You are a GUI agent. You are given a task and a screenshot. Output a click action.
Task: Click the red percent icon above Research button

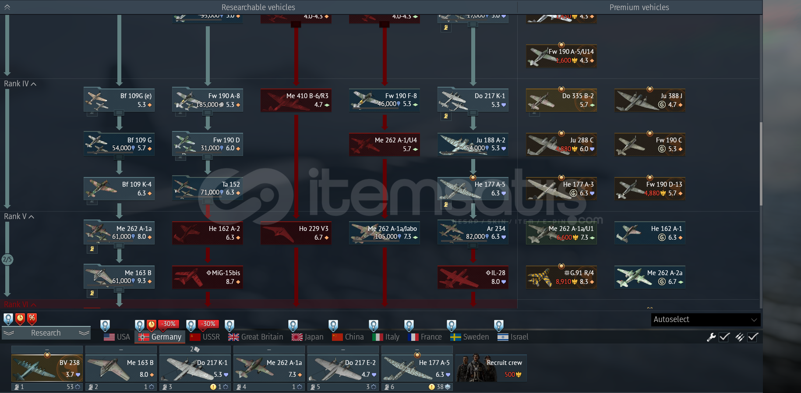tap(32, 319)
